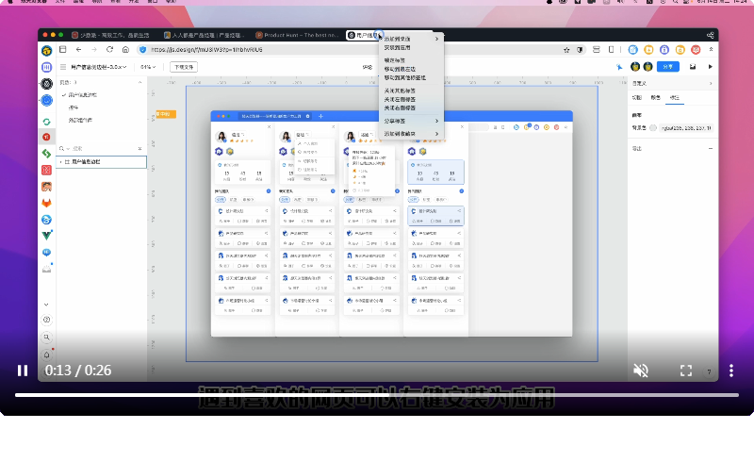Expand the 用户信息边栏 layer tree item
754x462 pixels.
pyautogui.click(x=63, y=162)
